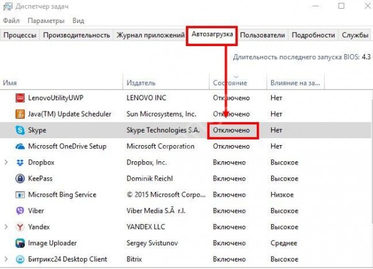Click the Image Uploader icon

click(20, 243)
